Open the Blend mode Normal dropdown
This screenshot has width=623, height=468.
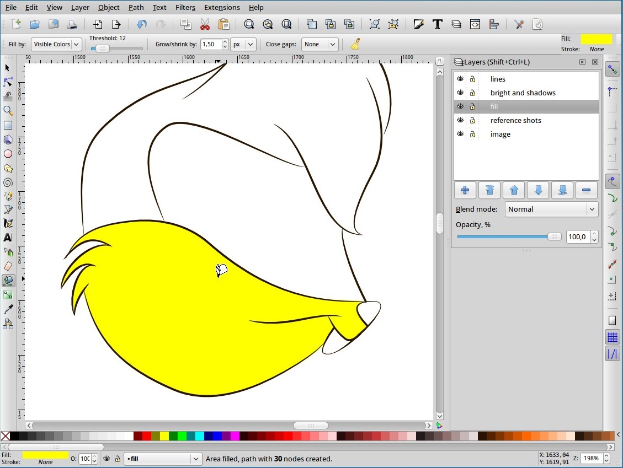551,209
